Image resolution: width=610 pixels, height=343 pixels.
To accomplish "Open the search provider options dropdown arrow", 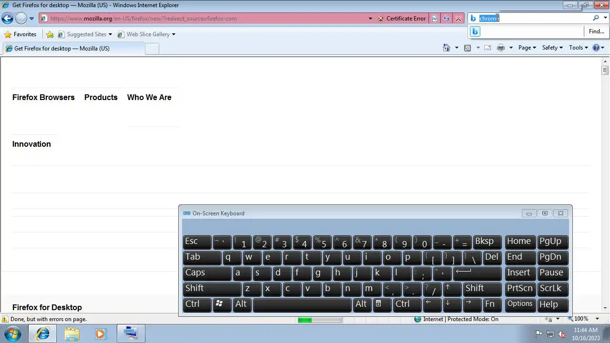I will [x=605, y=18].
